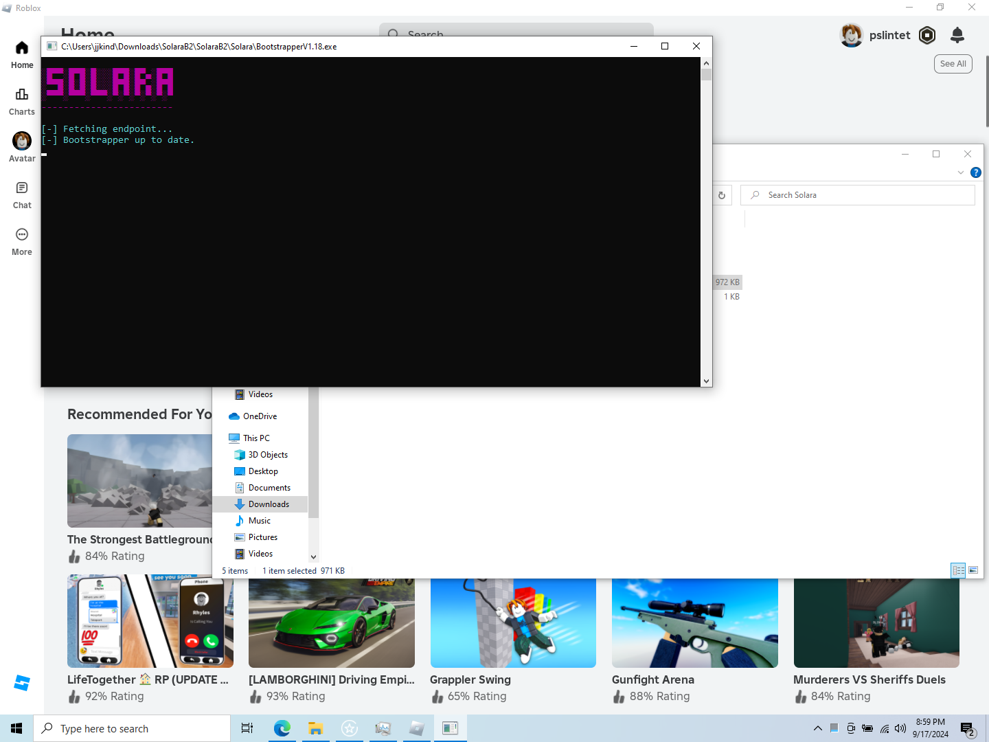The height and width of the screenshot is (742, 989).
Task: Click the pslintet username
Action: (x=889, y=35)
